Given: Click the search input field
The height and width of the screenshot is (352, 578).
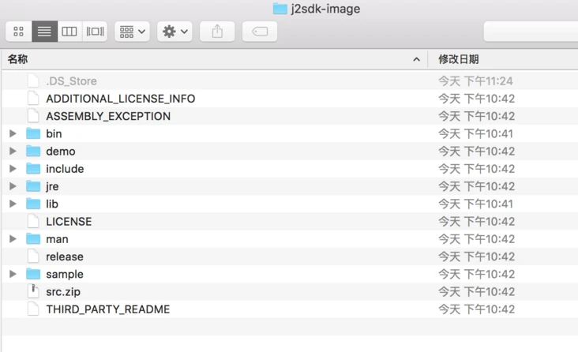Looking at the screenshot, I should pyautogui.click(x=531, y=32).
